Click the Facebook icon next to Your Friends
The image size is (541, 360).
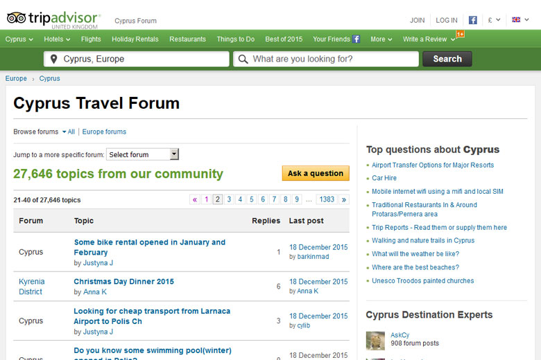(x=356, y=39)
